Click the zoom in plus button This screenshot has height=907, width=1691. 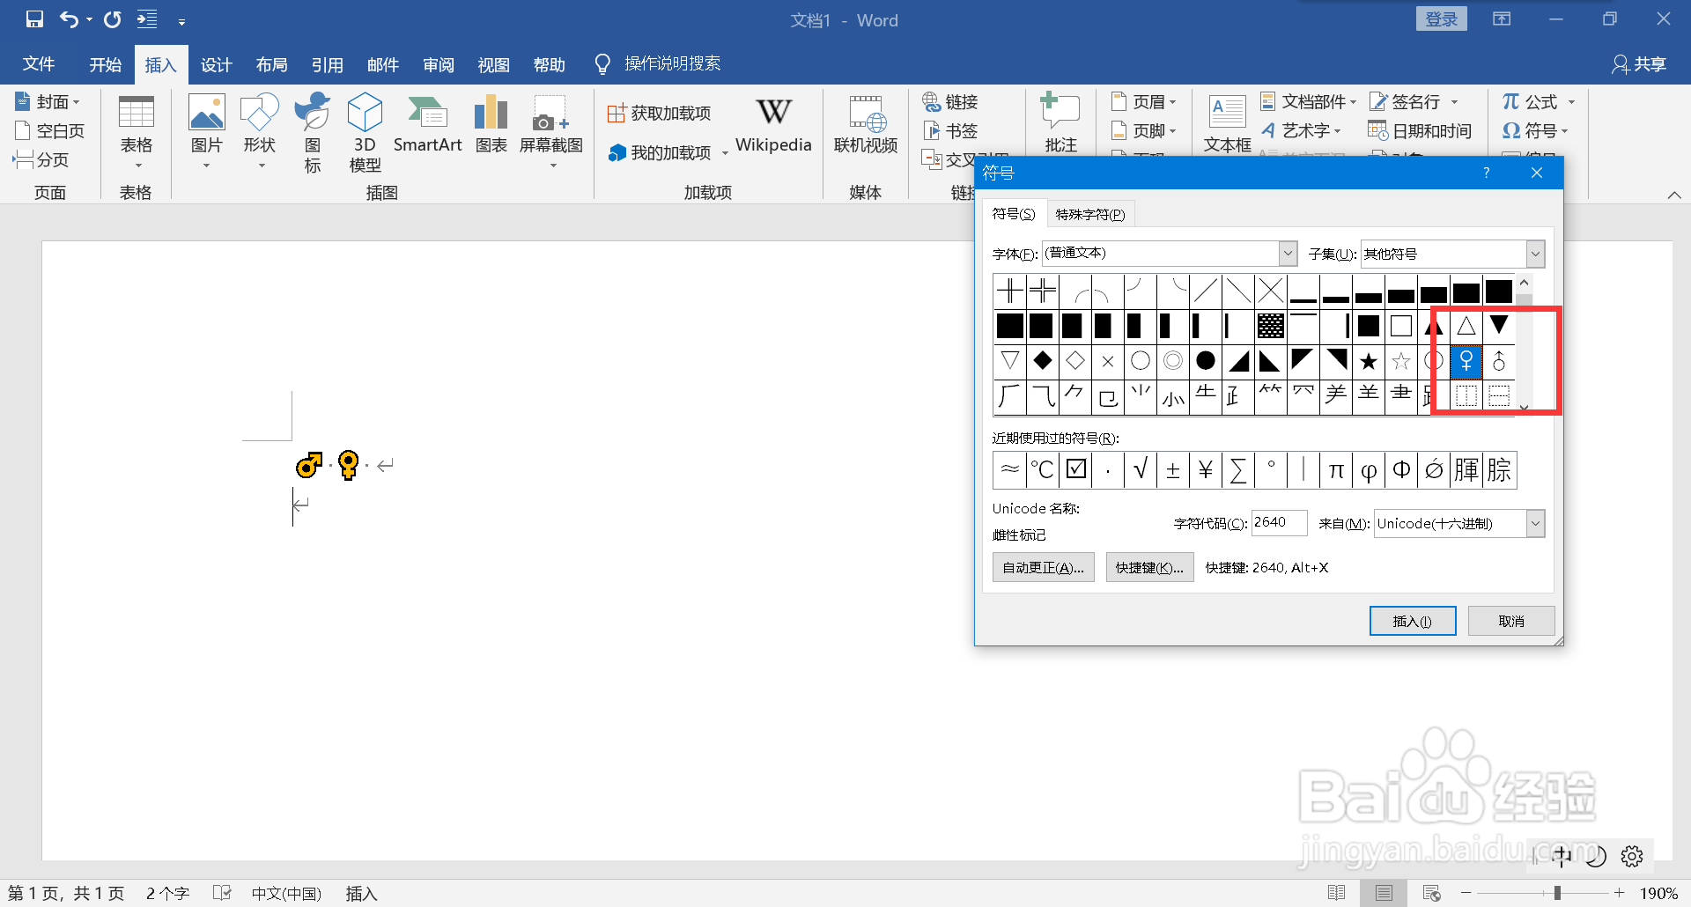[x=1619, y=893]
